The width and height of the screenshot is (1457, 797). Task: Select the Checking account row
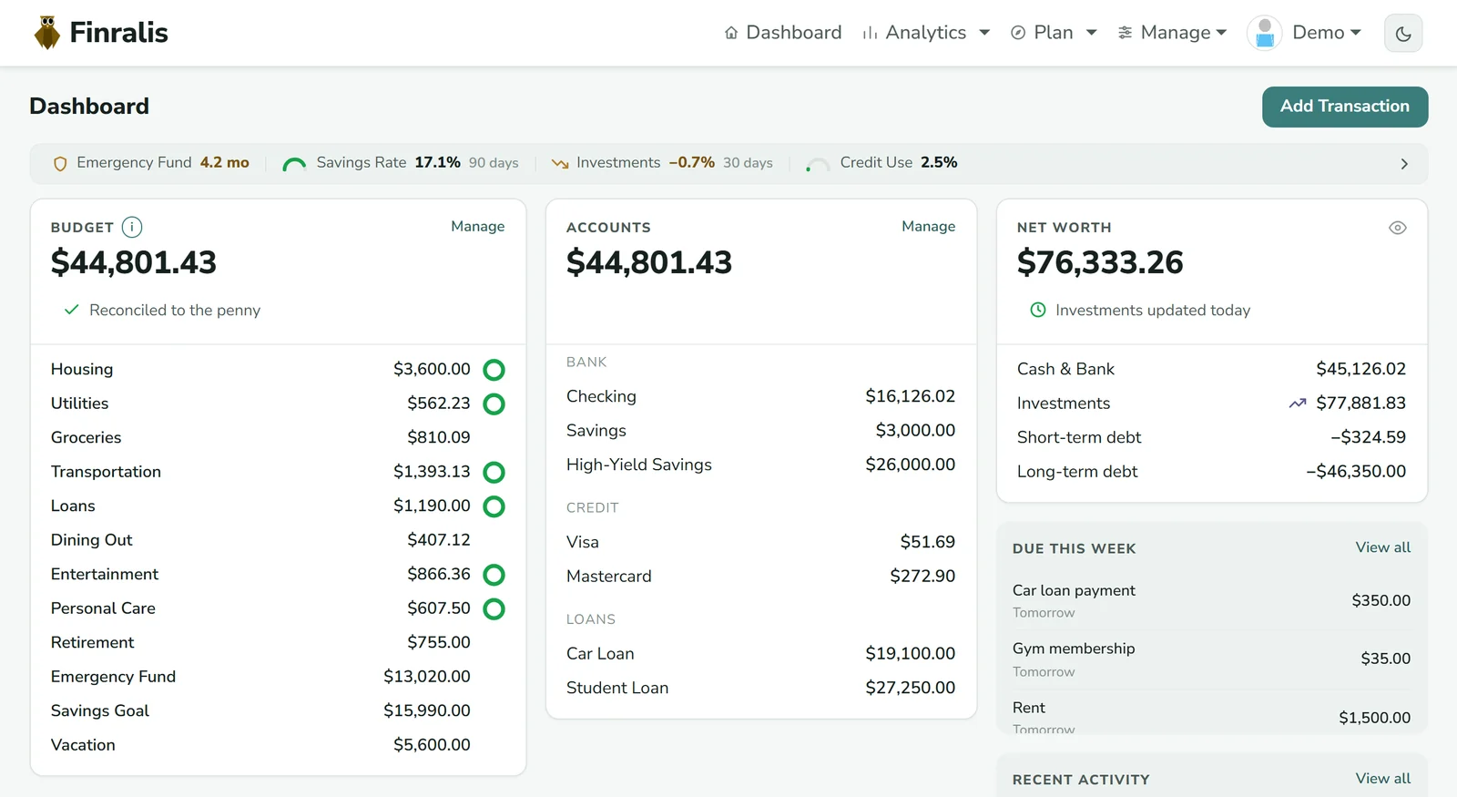pos(761,396)
